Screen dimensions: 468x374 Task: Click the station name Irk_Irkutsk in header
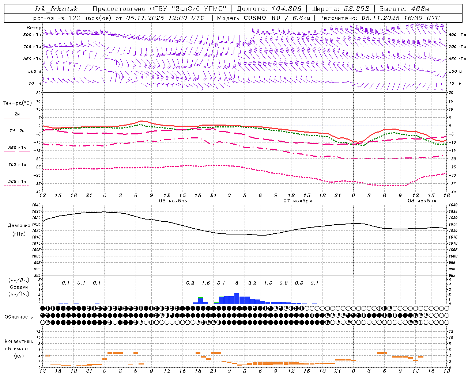[x=56, y=9]
